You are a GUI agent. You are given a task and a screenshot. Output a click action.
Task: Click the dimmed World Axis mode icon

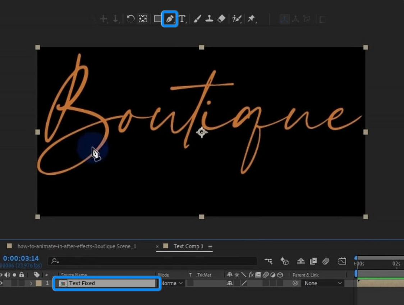pos(295,19)
